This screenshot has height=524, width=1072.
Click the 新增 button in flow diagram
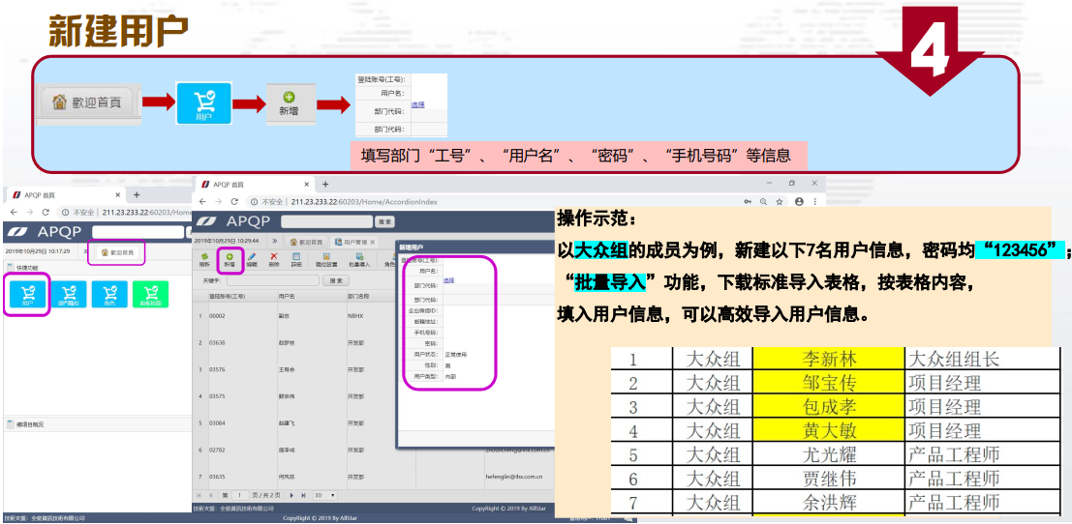[290, 103]
